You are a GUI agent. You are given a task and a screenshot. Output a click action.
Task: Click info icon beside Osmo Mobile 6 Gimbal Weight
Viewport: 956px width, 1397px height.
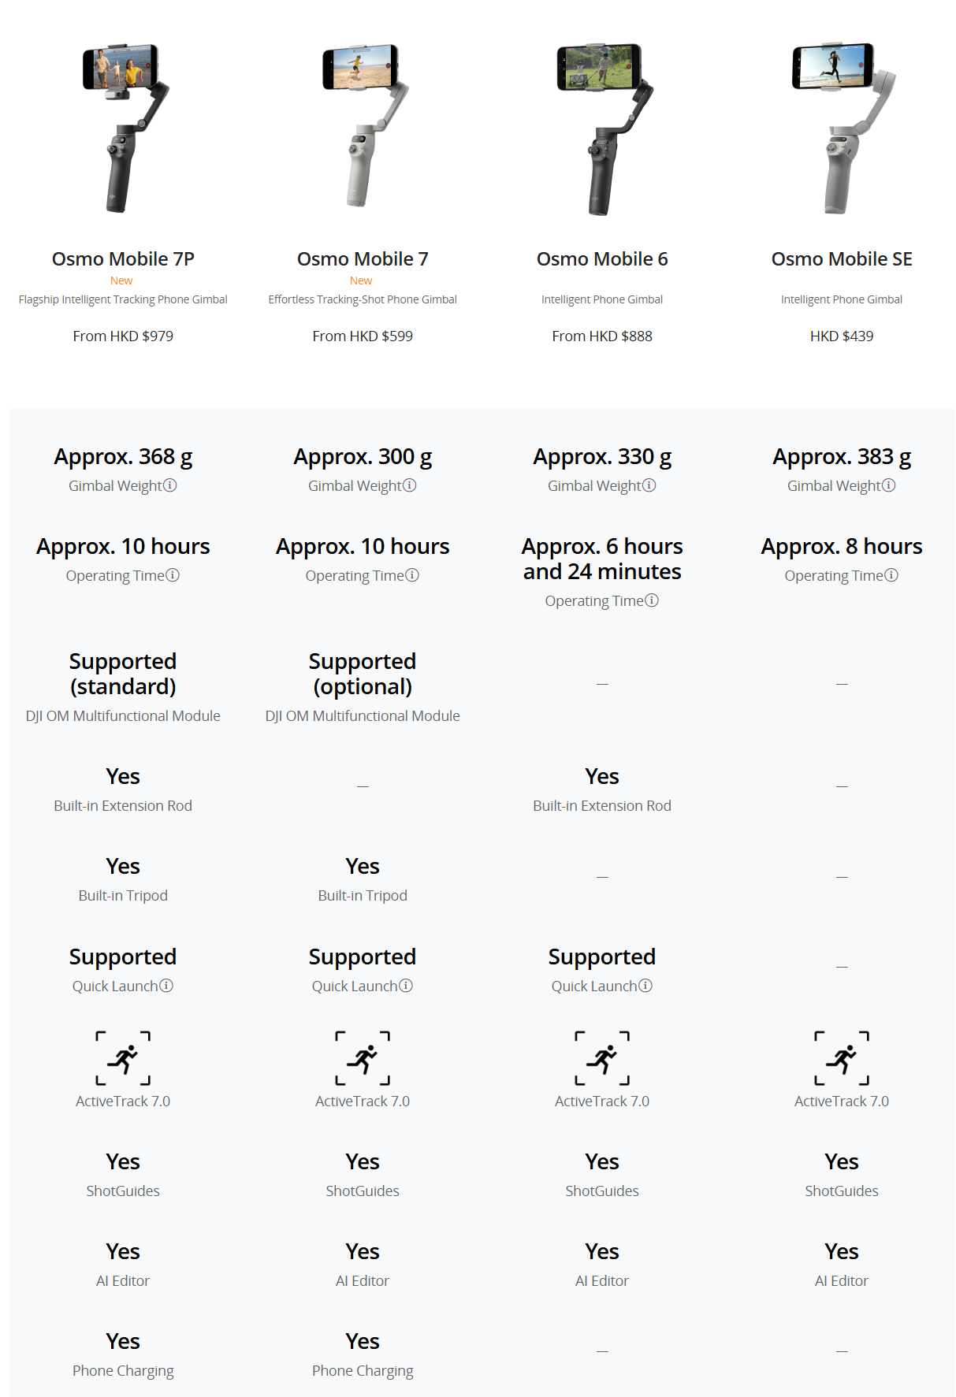(x=649, y=485)
